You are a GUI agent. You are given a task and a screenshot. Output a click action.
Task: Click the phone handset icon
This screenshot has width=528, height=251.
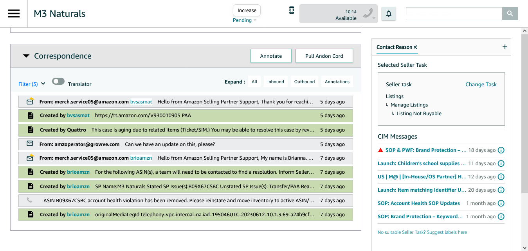click(368, 14)
